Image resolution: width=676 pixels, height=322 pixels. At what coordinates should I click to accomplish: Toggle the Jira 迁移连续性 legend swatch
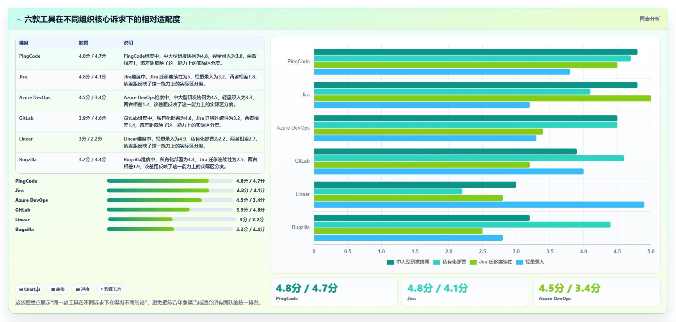click(473, 262)
